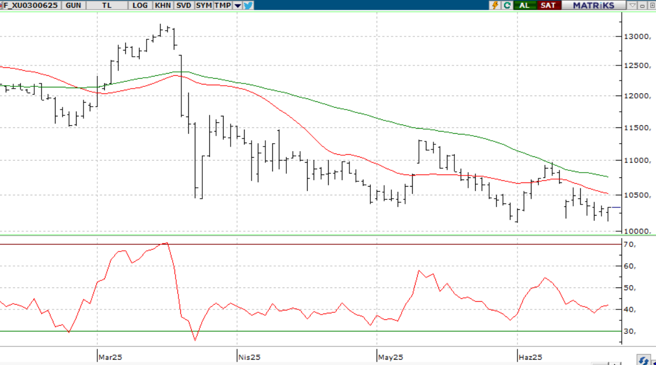Viewport: 656px width, 365px height.
Task: Click the 12000 price axis label
Action: point(637,96)
